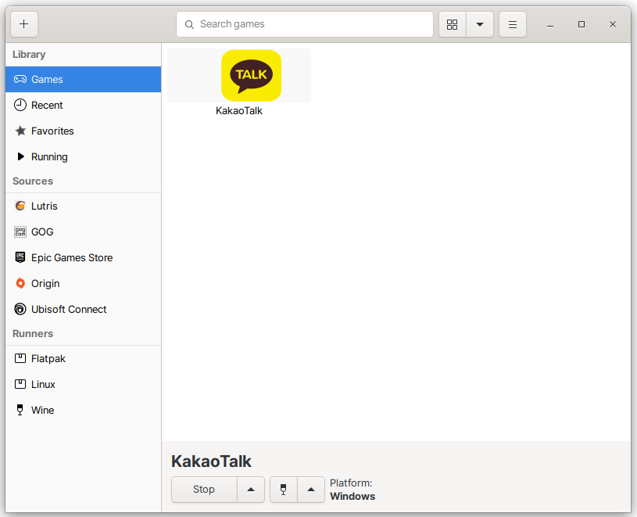Image resolution: width=637 pixels, height=517 pixels.
Task: Open Epic Games Store source
Action: [83, 257]
